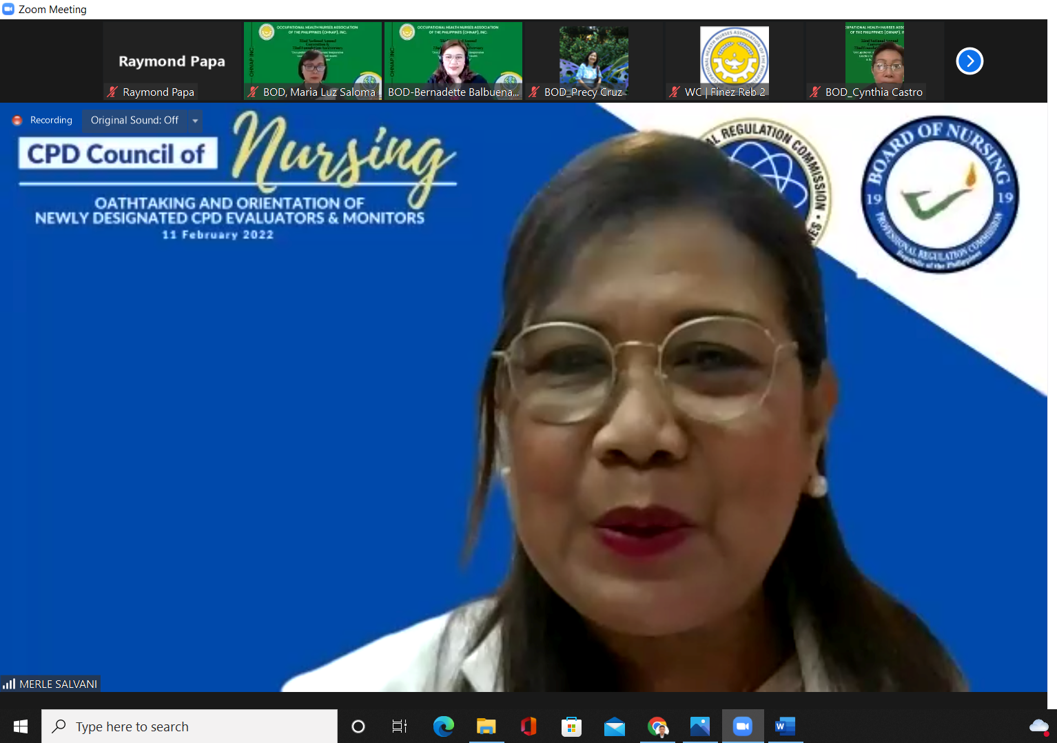Open File Explorer from the taskbar
The height and width of the screenshot is (743, 1057).
click(x=486, y=726)
